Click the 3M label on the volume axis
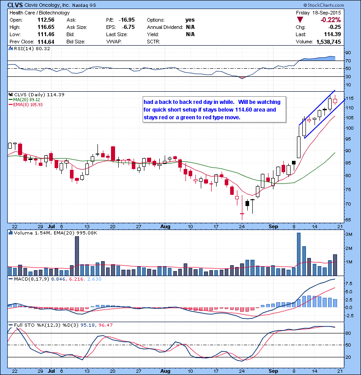Viewport: 361px width, 375px height. pos(349,234)
